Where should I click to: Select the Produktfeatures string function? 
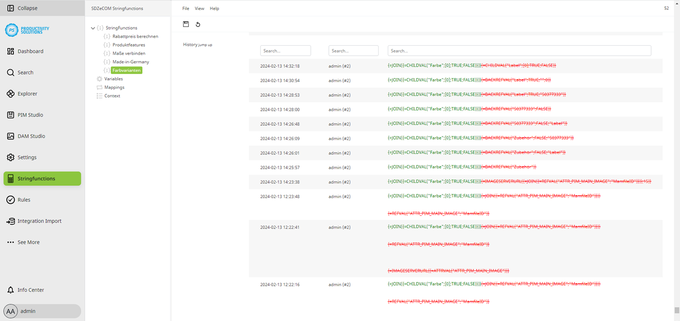point(128,44)
